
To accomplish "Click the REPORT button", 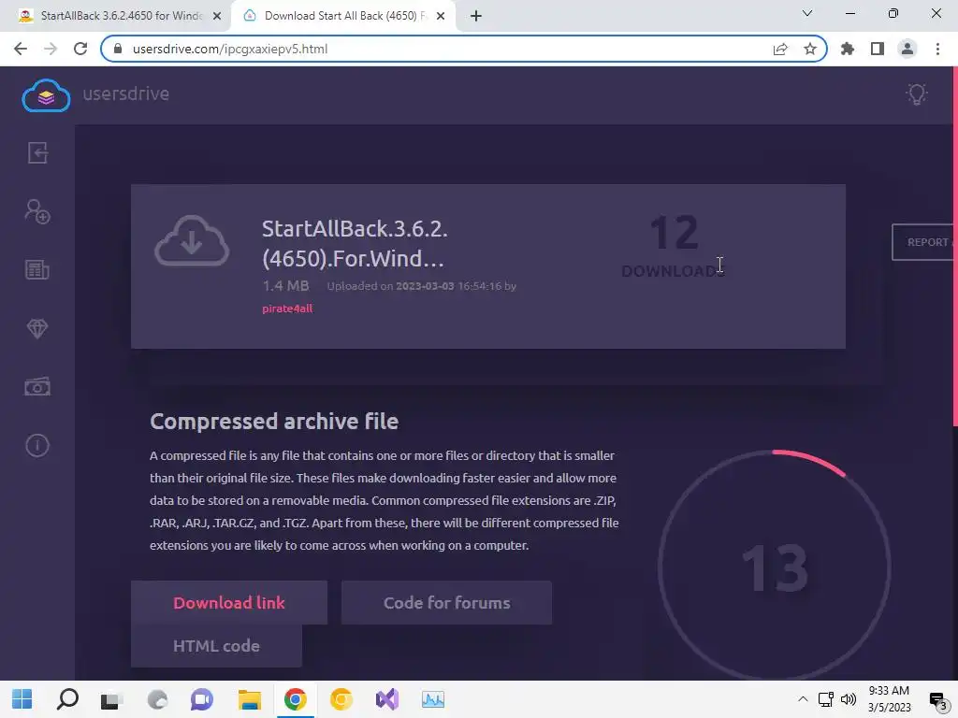I will 923,242.
